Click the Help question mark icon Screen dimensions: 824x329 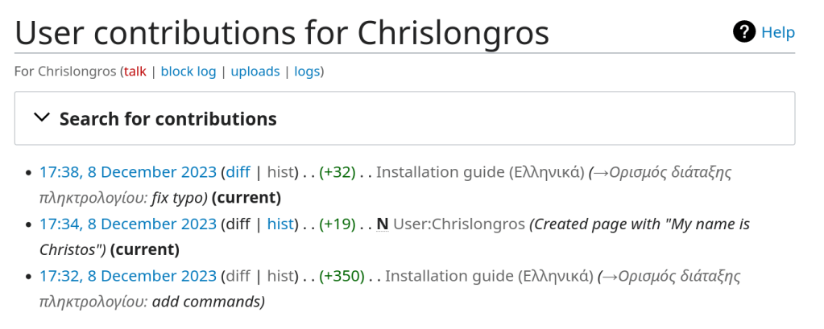click(x=743, y=32)
